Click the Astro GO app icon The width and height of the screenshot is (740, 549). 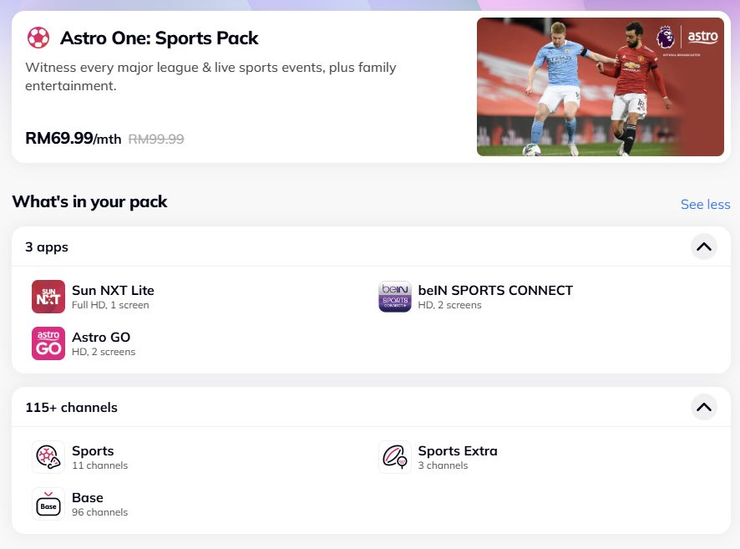click(48, 343)
